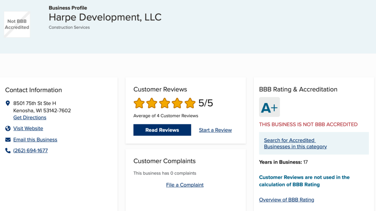The width and height of the screenshot is (376, 211).
Task: Select Email this Business link
Action: pos(35,139)
